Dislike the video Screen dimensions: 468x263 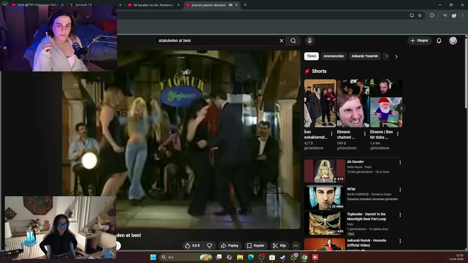coord(210,246)
